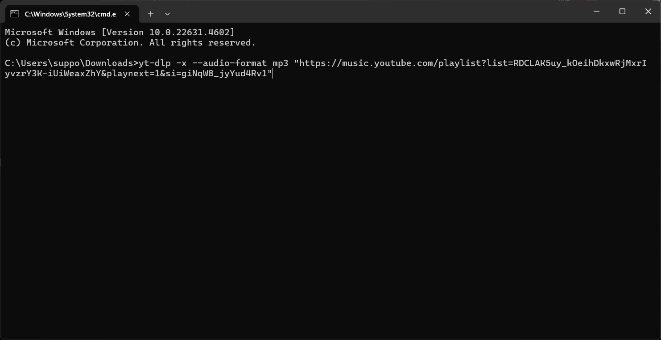Click the cmd icon in the terminal tab
This screenshot has width=661, height=340.
pyautogui.click(x=14, y=14)
